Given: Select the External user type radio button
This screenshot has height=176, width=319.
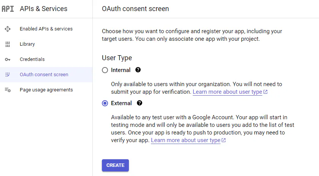Looking at the screenshot, I should pyautogui.click(x=105, y=103).
